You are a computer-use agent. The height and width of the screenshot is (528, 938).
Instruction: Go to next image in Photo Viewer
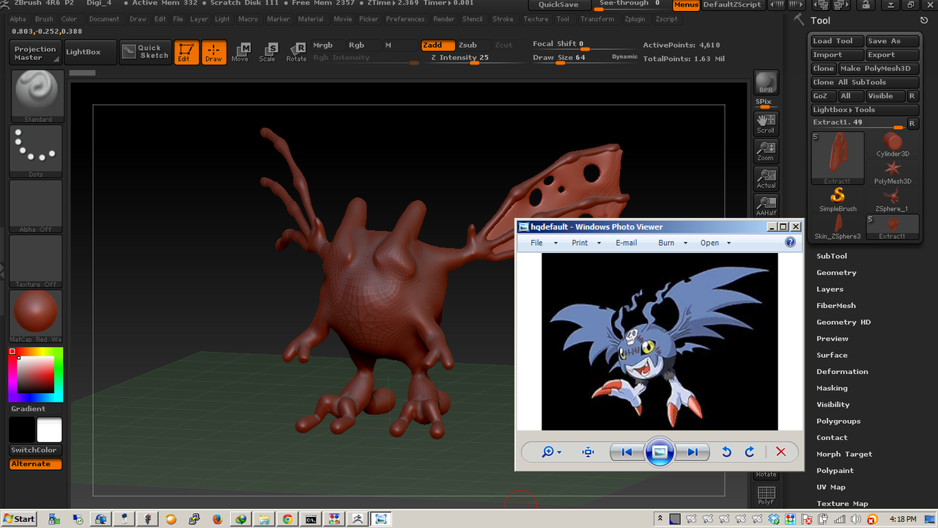pyautogui.click(x=693, y=452)
